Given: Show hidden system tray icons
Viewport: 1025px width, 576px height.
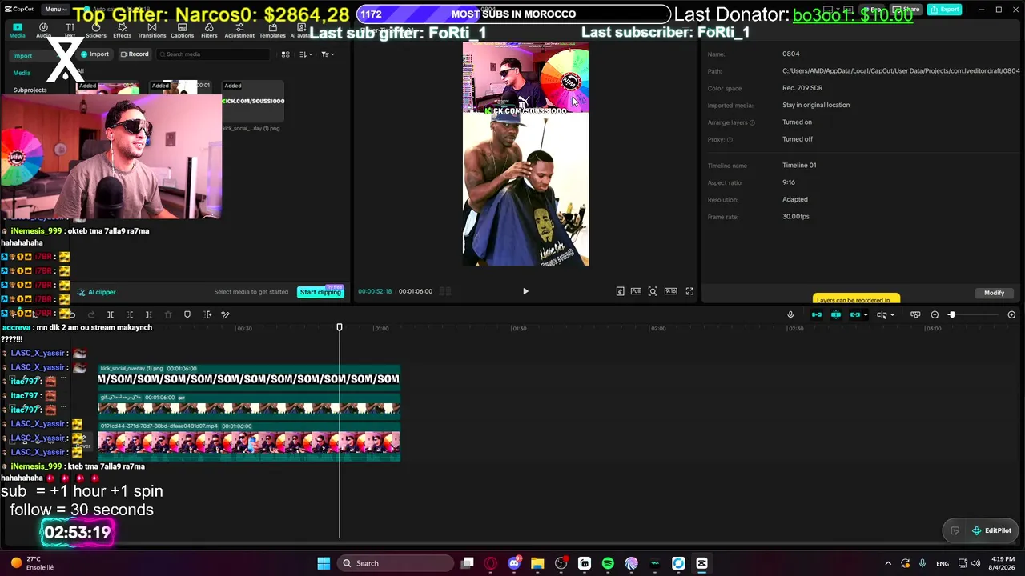Looking at the screenshot, I should [887, 563].
